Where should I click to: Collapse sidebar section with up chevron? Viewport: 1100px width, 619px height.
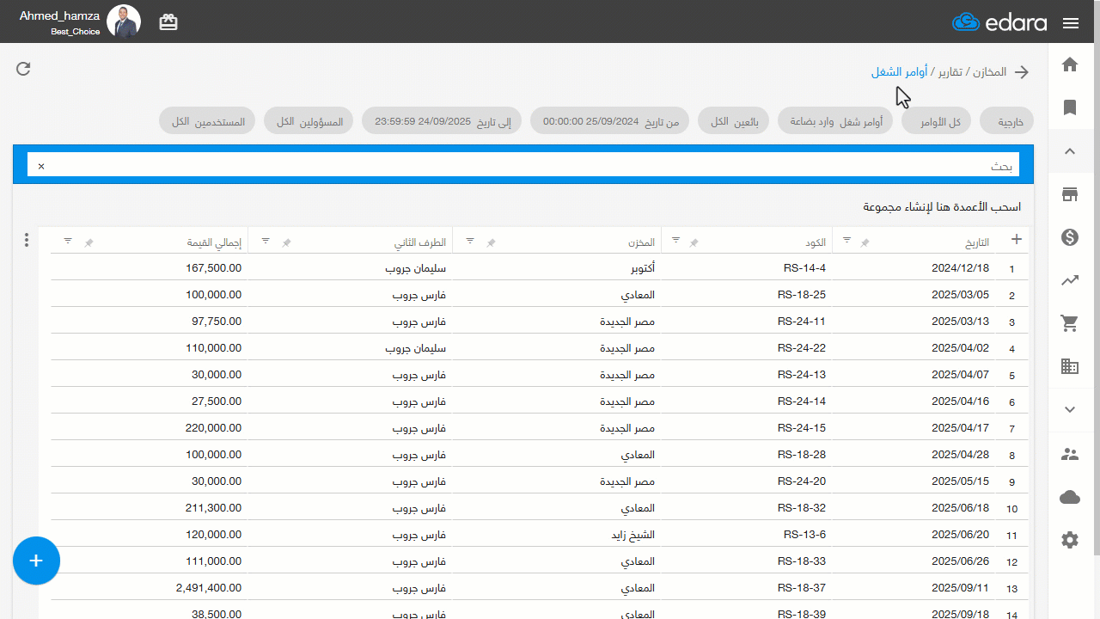1070,151
